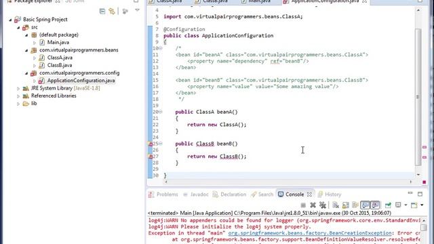Close the Console view tab
Viewport: 434px width, 244px height.
(309, 195)
